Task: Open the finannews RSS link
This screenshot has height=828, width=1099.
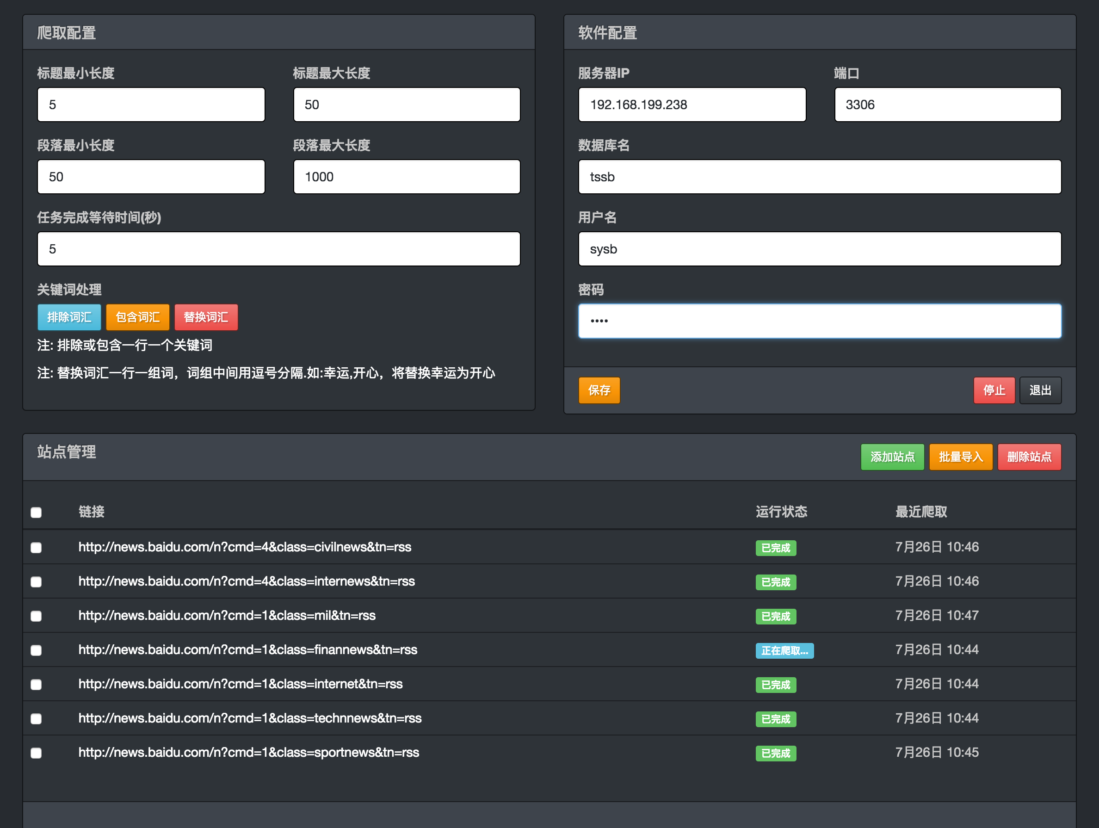Action: click(x=248, y=650)
